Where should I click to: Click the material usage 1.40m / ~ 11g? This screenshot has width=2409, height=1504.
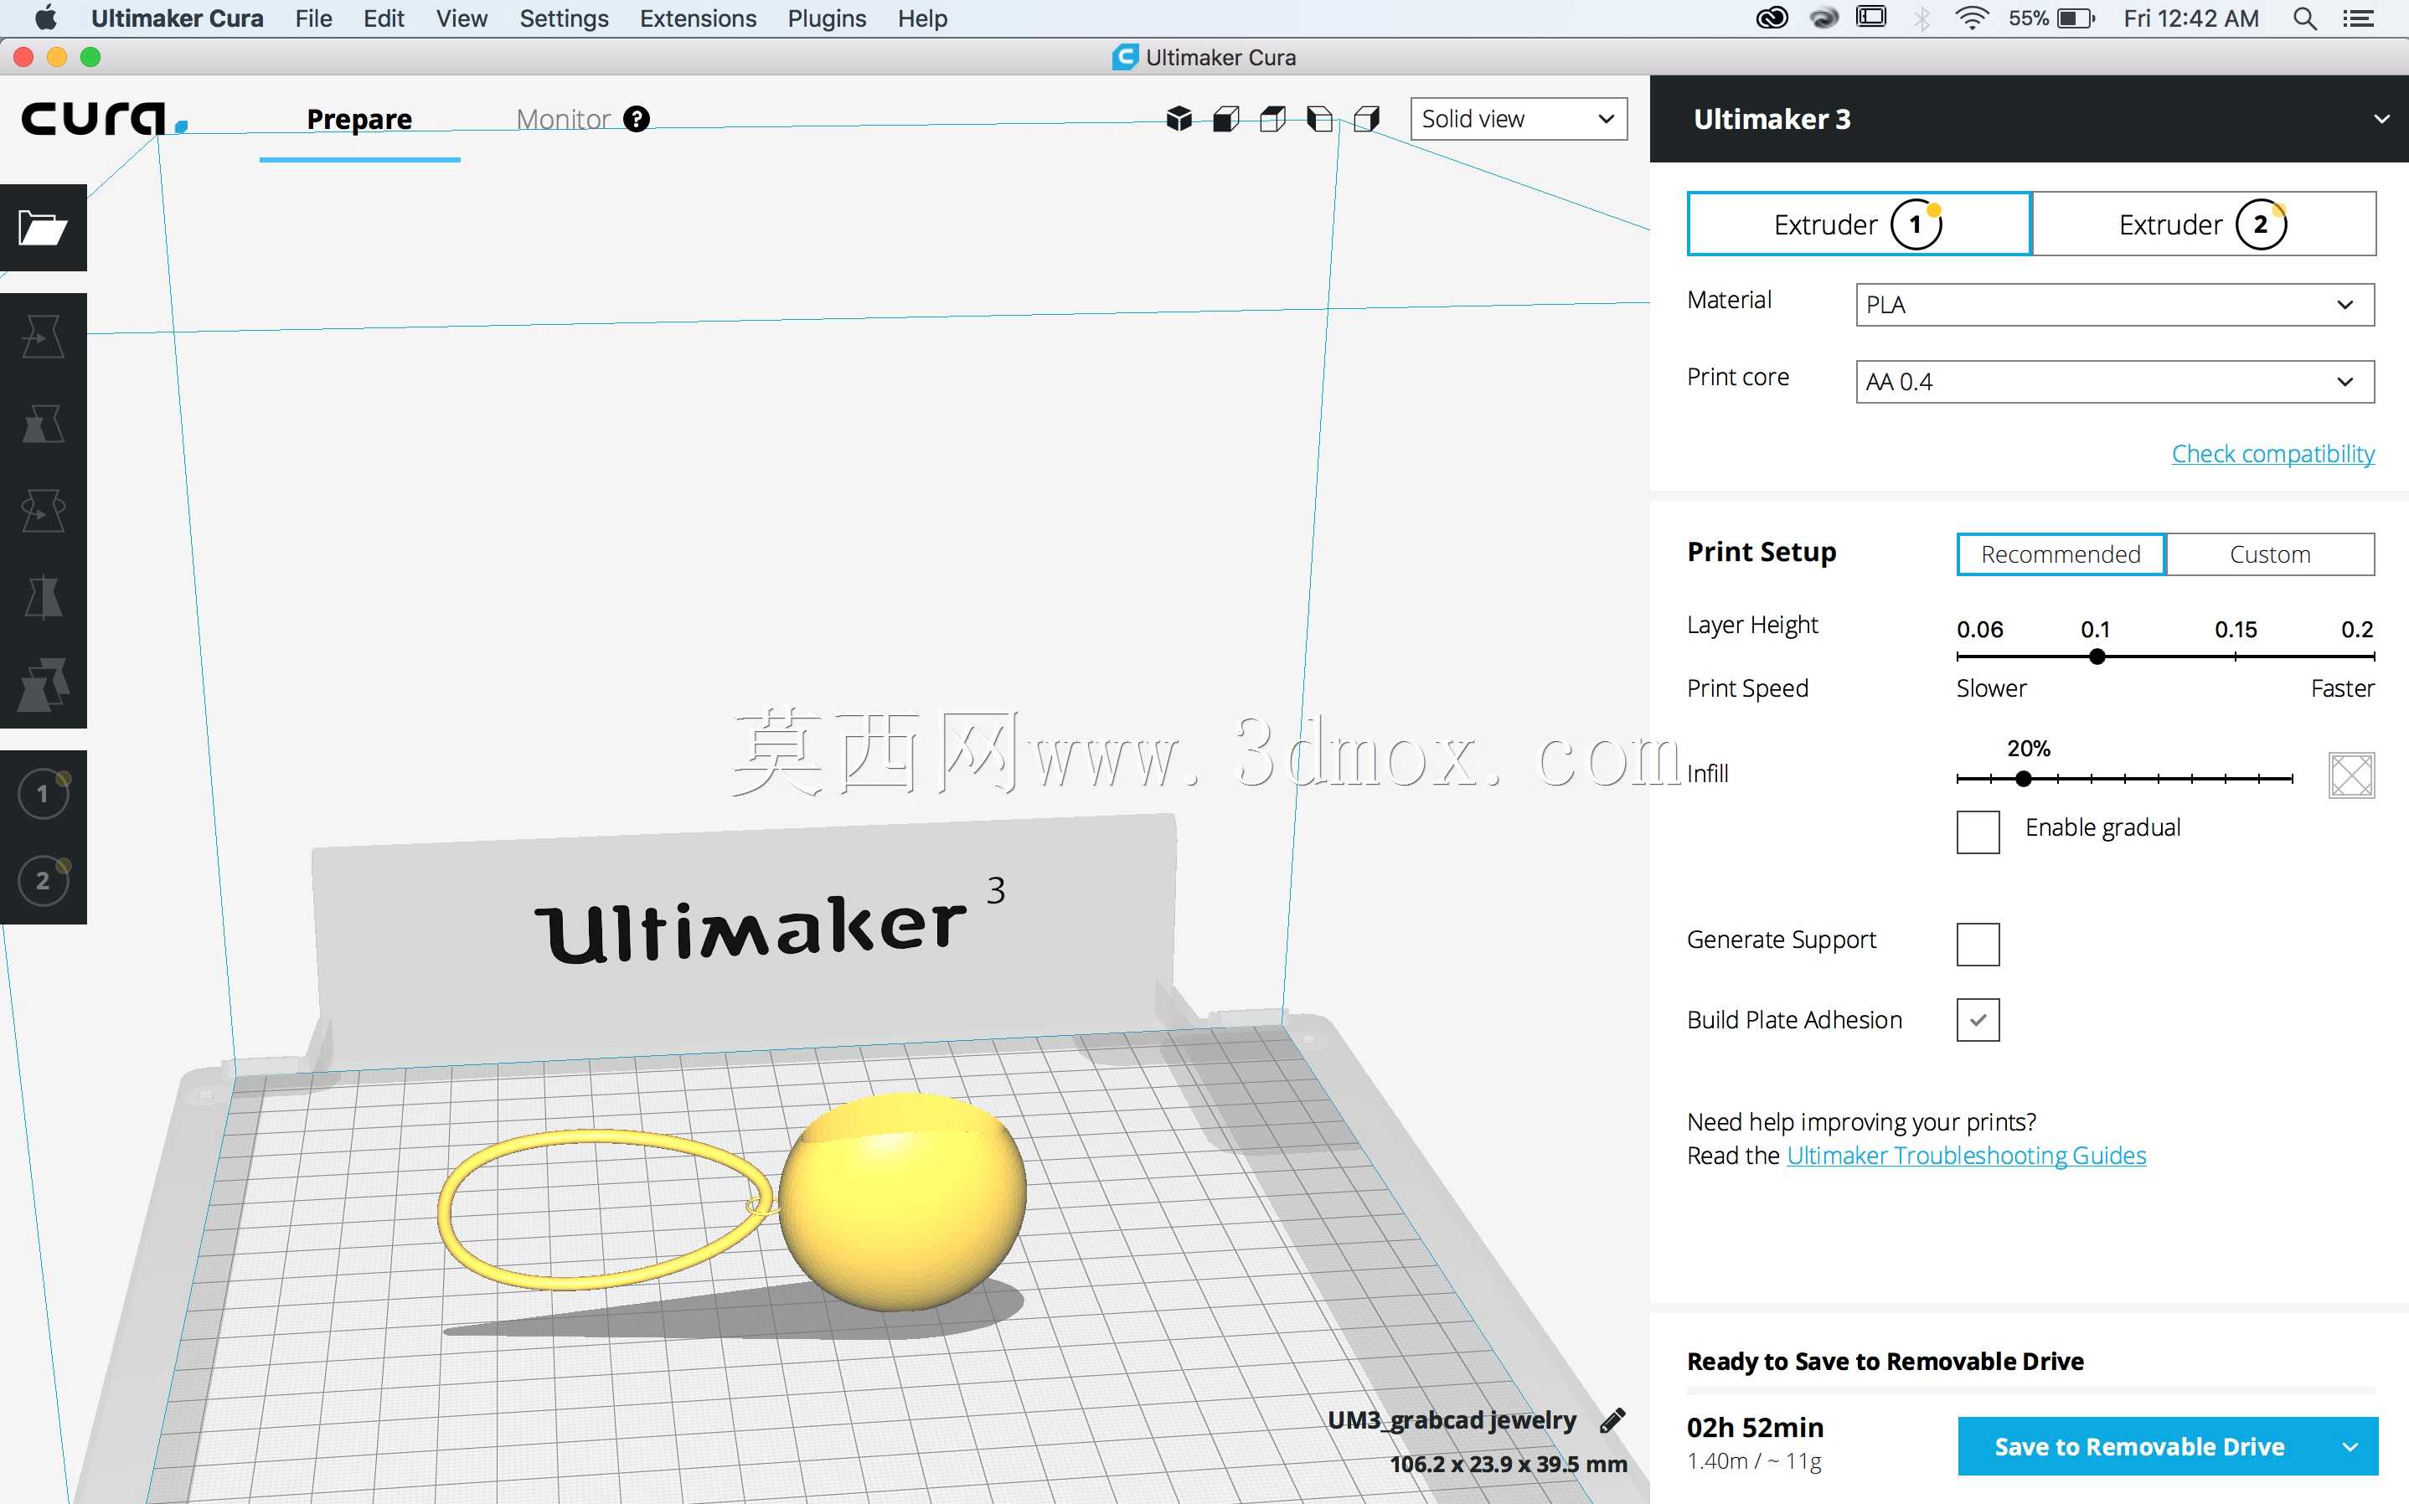coord(1755,1461)
